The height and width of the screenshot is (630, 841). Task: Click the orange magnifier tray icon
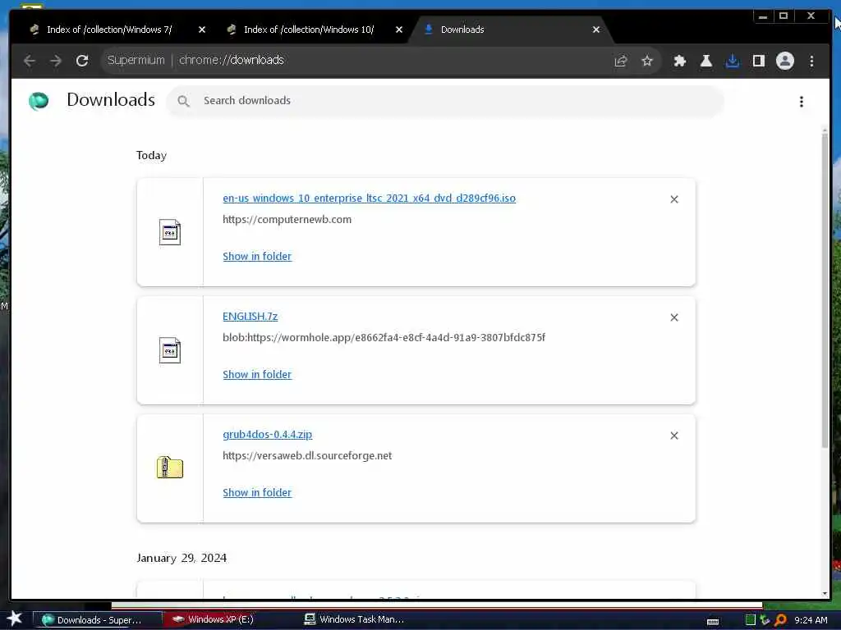[780, 620]
